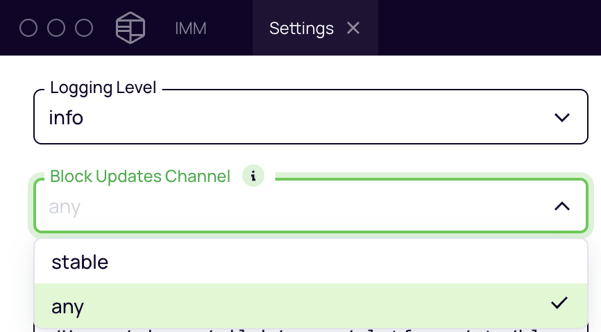This screenshot has height=332, width=601.
Task: Open the Logging Level select box
Action: 311,117
